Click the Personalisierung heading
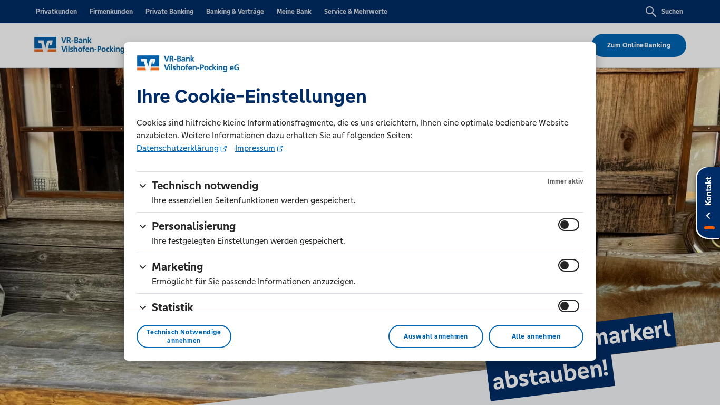Screen dimensions: 720x405 pyautogui.click(x=193, y=226)
